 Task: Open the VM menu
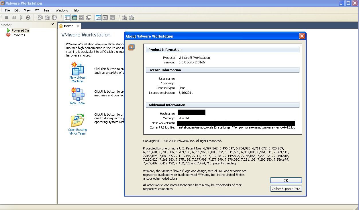[x=37, y=10]
